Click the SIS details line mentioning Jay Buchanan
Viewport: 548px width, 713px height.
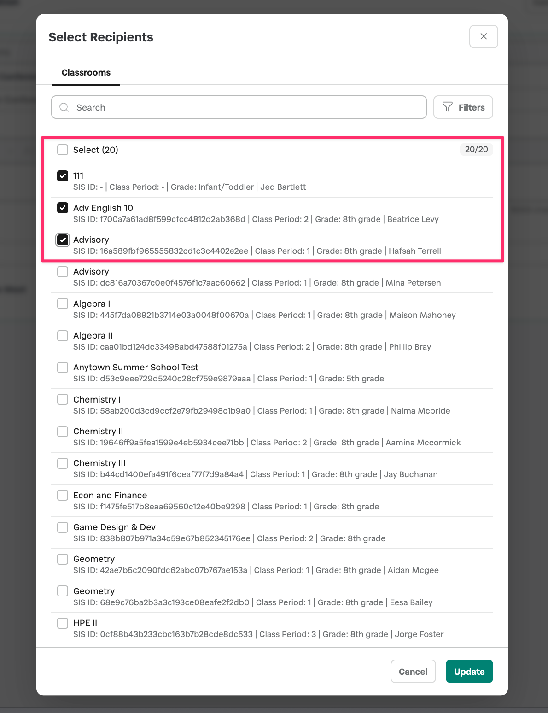[x=255, y=474]
